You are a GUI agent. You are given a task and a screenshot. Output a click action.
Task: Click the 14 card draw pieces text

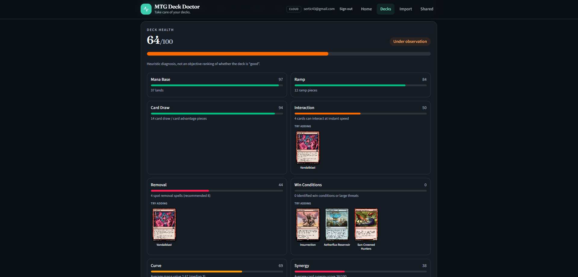[x=179, y=119]
